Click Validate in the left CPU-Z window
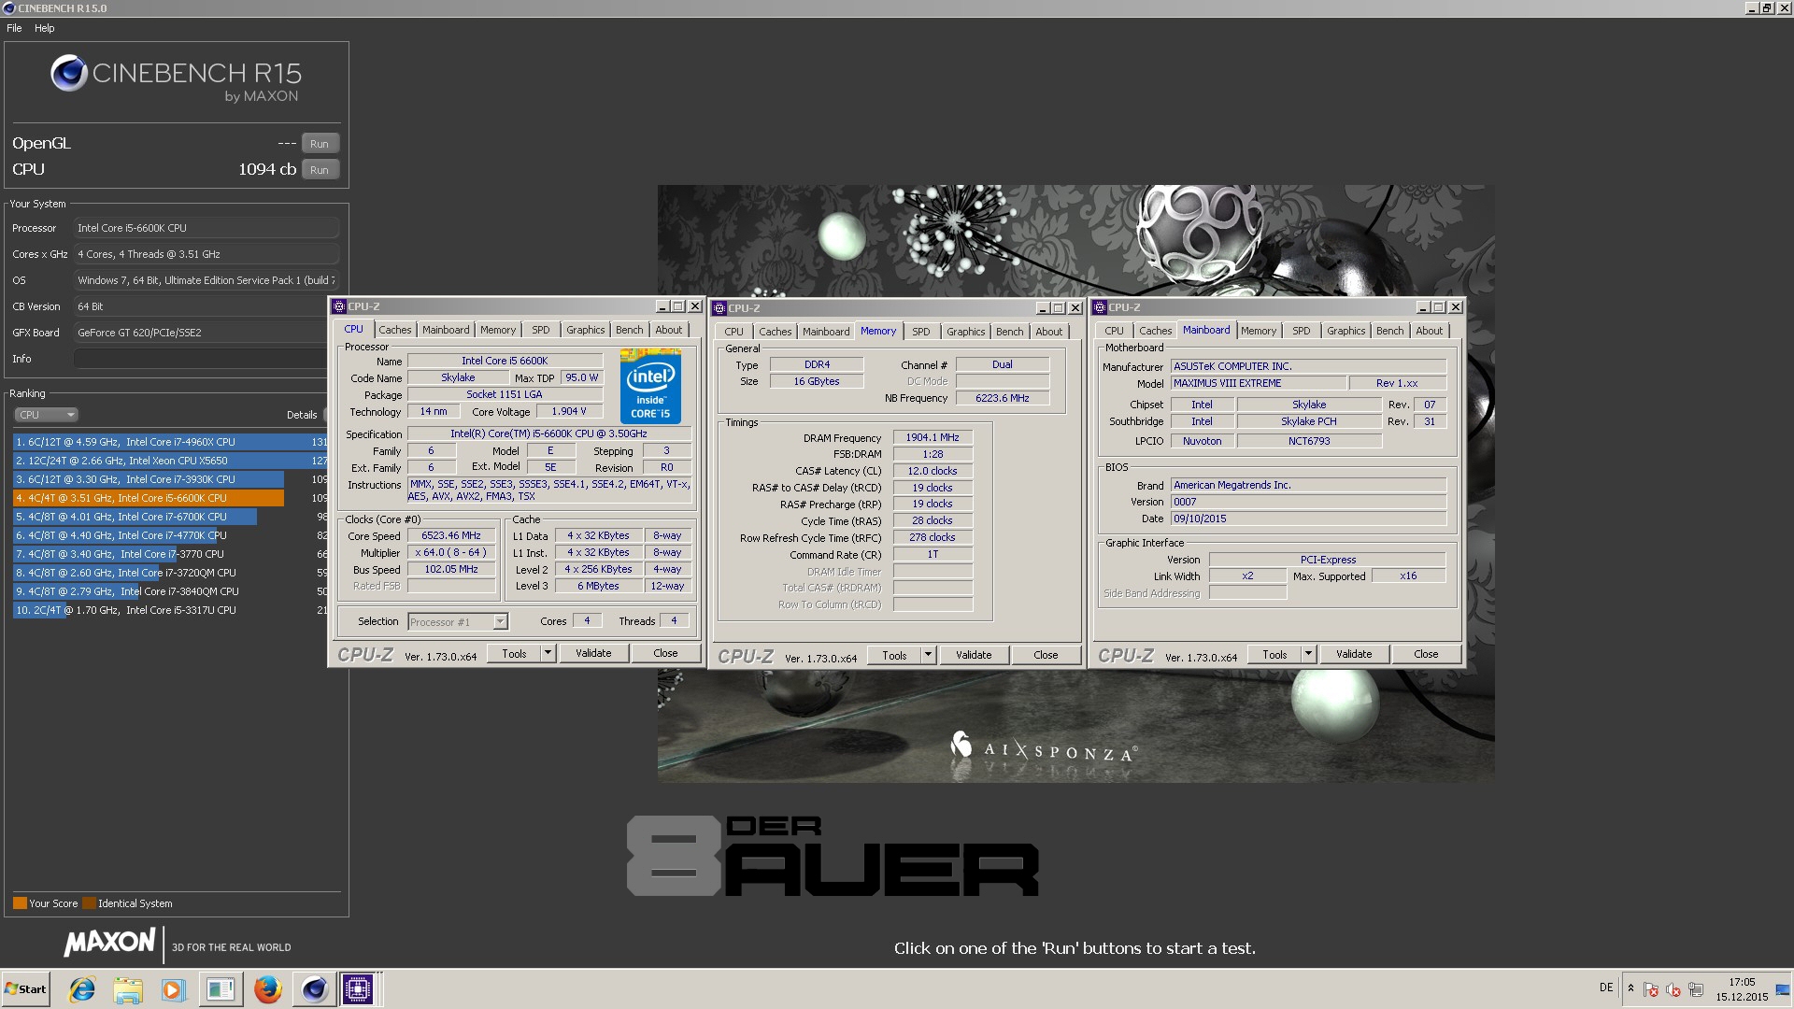 click(593, 654)
